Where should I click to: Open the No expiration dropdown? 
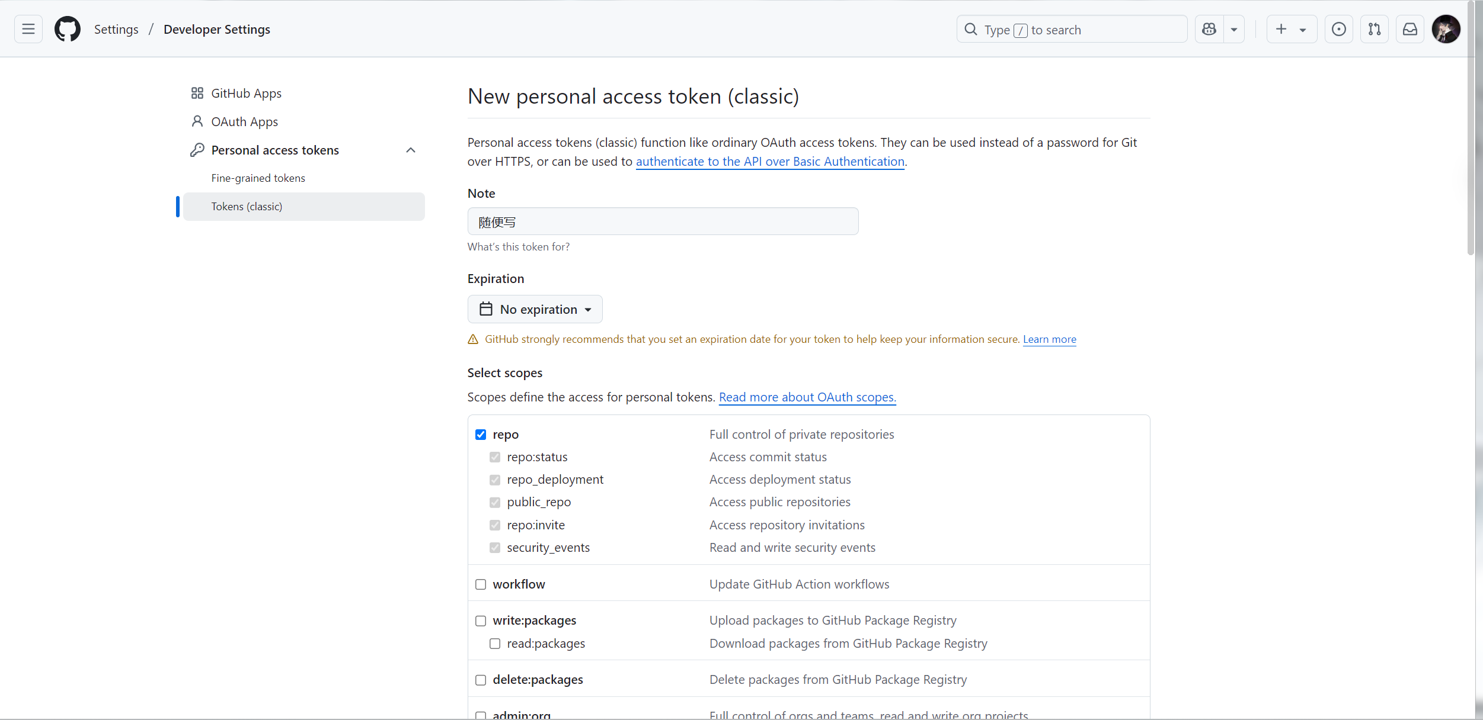pyautogui.click(x=535, y=309)
